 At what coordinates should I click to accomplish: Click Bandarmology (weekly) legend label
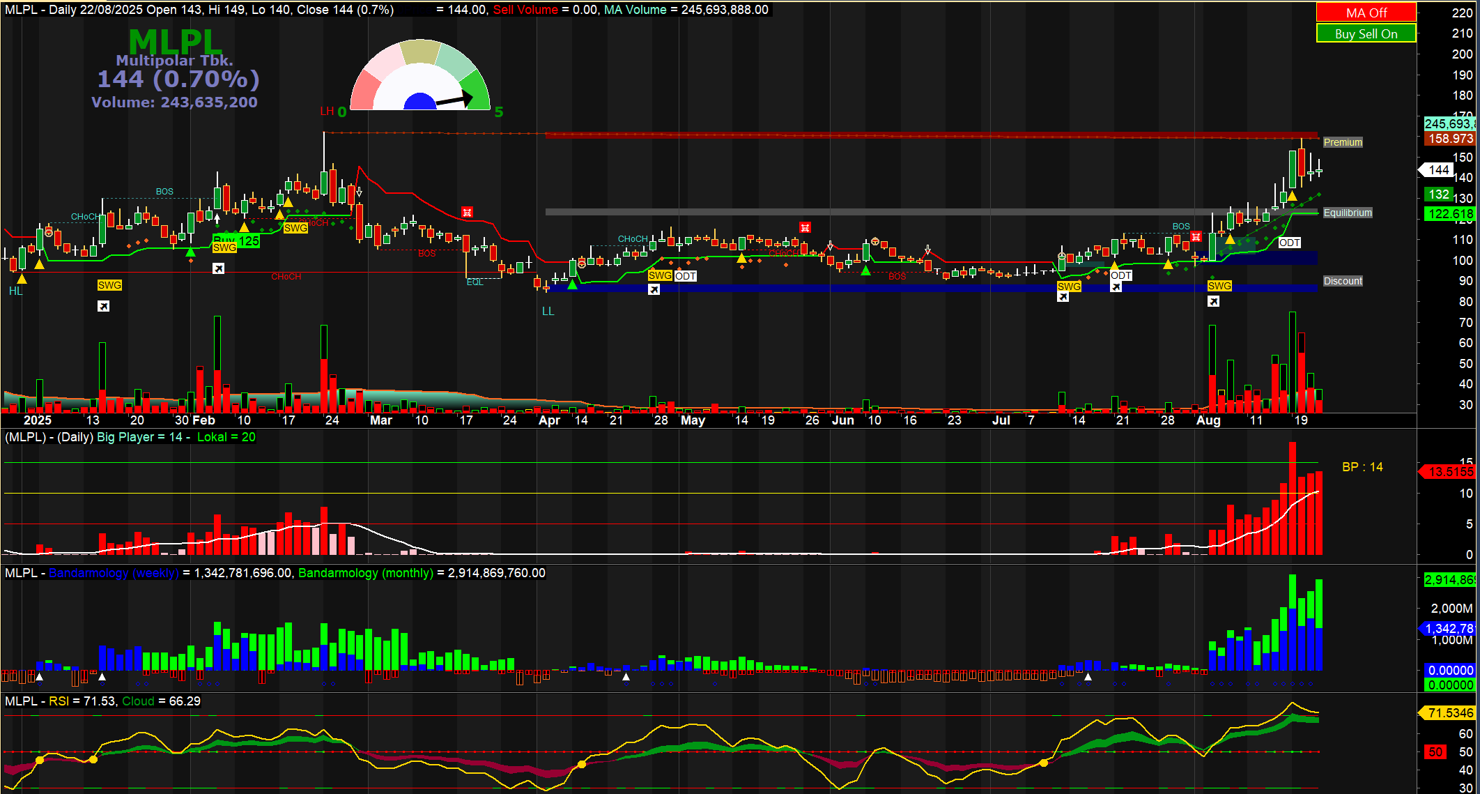pos(114,573)
